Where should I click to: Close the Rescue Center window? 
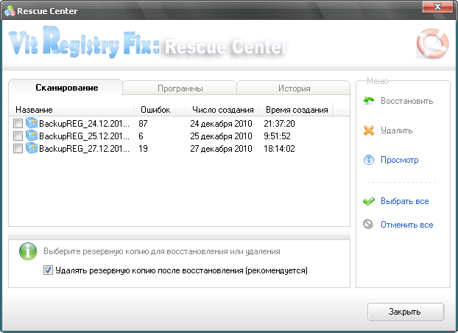(x=437, y=7)
